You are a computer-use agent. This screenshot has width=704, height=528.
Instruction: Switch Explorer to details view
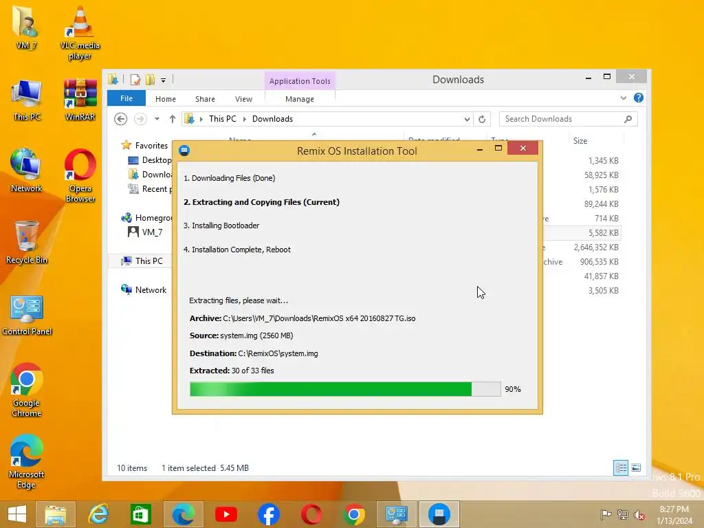point(621,467)
